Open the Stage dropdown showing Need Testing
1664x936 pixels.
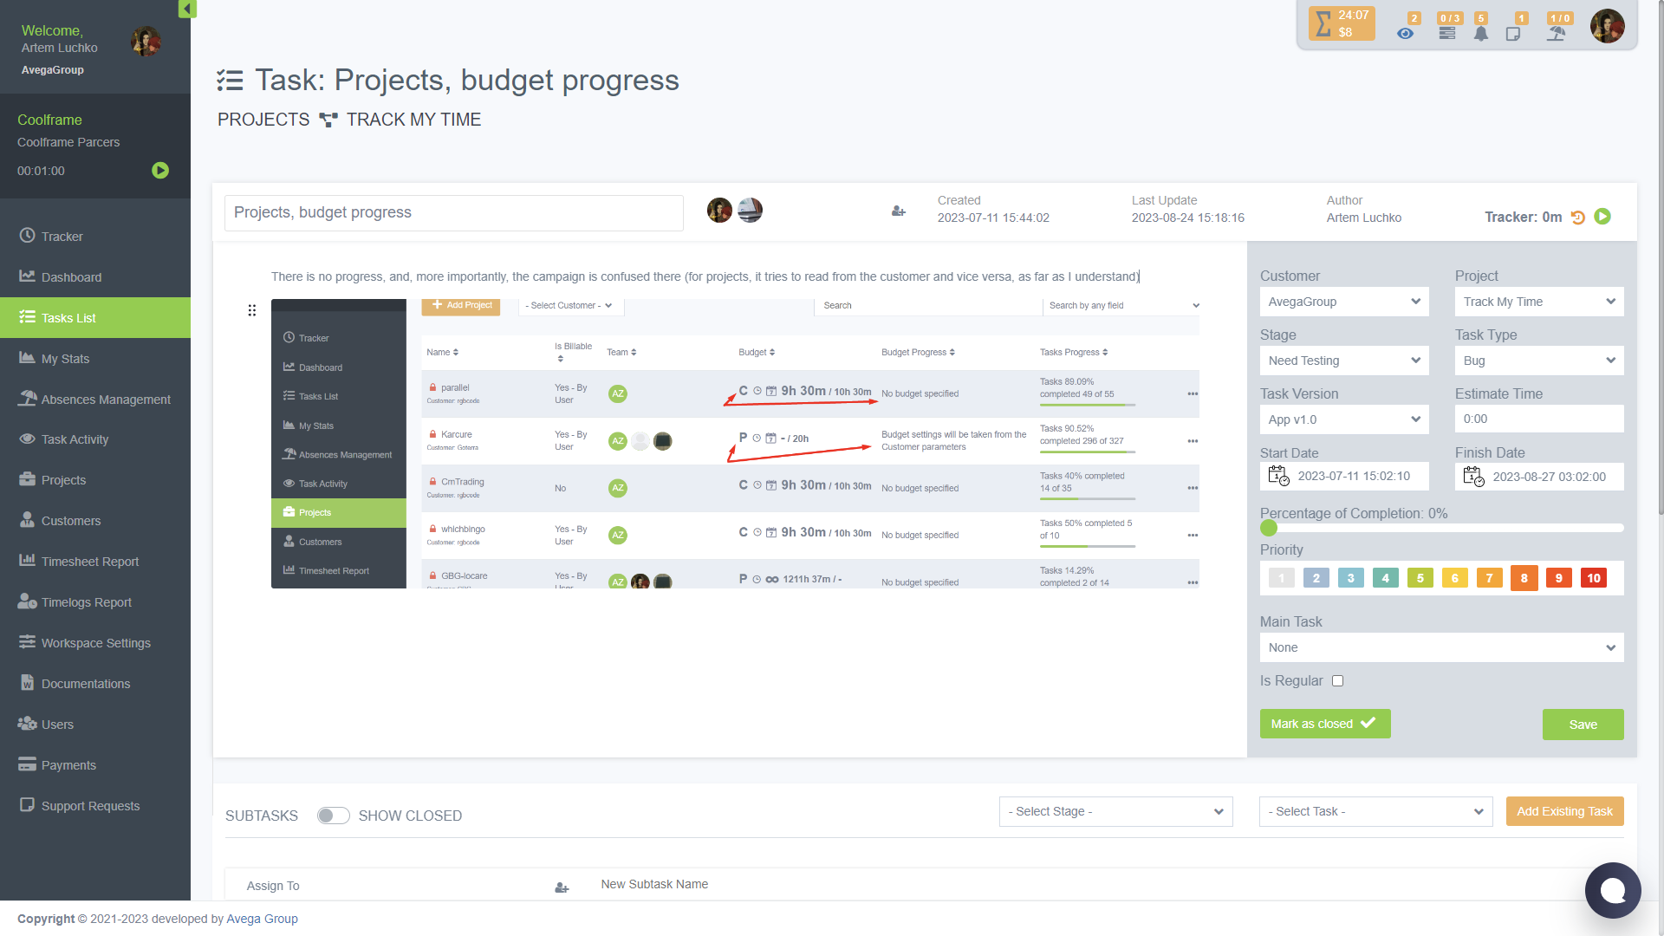click(1343, 361)
